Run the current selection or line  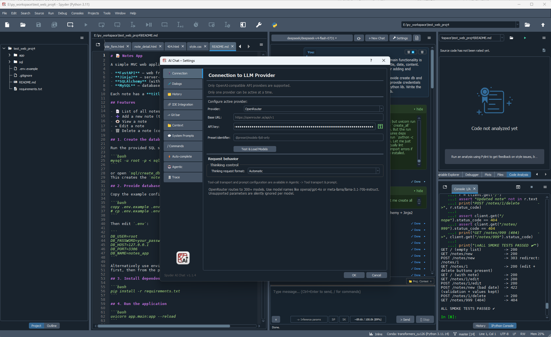click(x=133, y=25)
